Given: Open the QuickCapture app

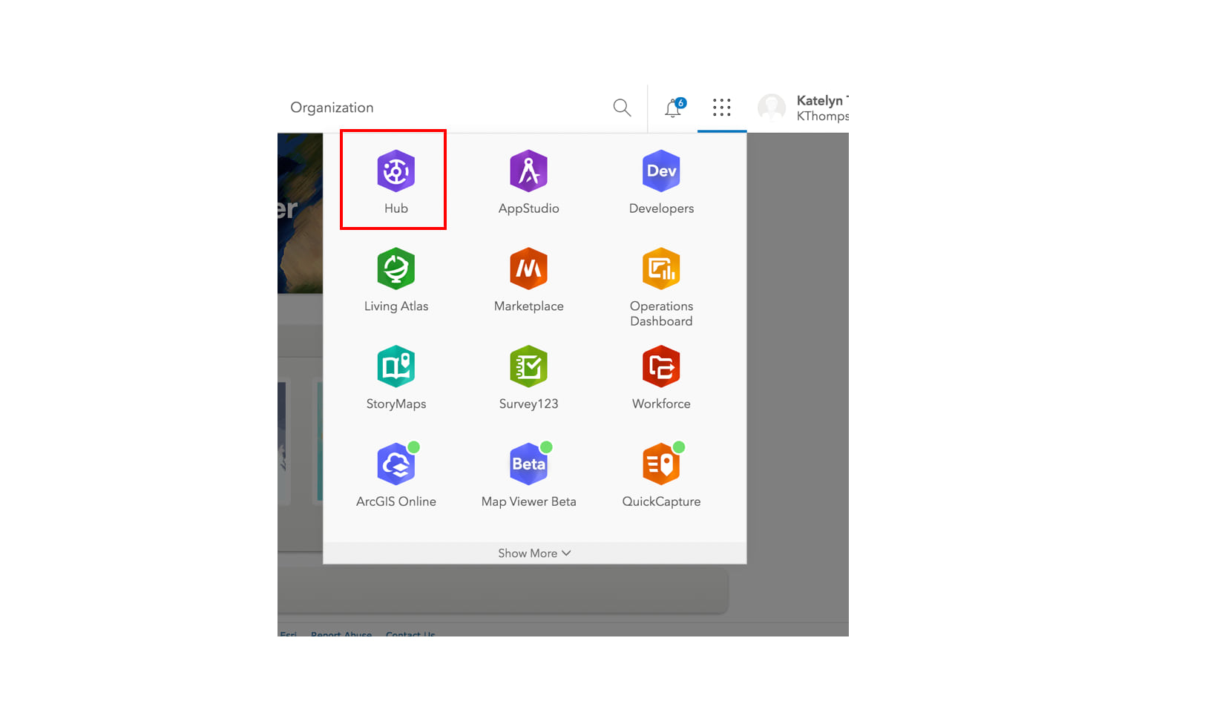Looking at the screenshot, I should click(661, 475).
